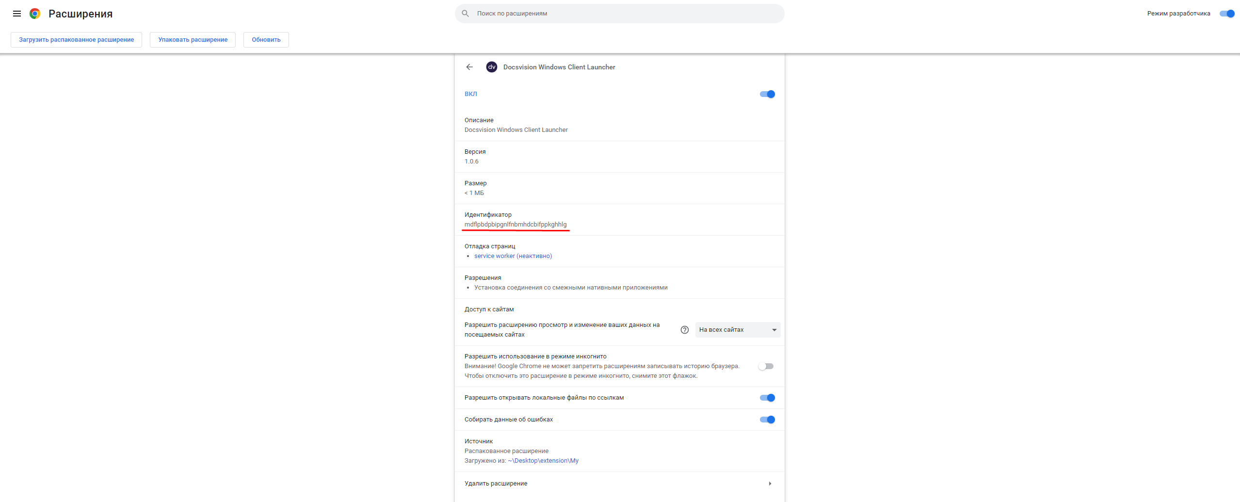
Task: Click 'Удалить расширение' text
Action: [x=496, y=484]
